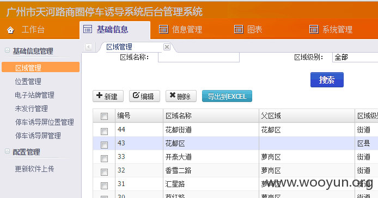378x198 pixels.
Task: Open the 区域级别 dropdown showing 全部
Action: point(355,58)
